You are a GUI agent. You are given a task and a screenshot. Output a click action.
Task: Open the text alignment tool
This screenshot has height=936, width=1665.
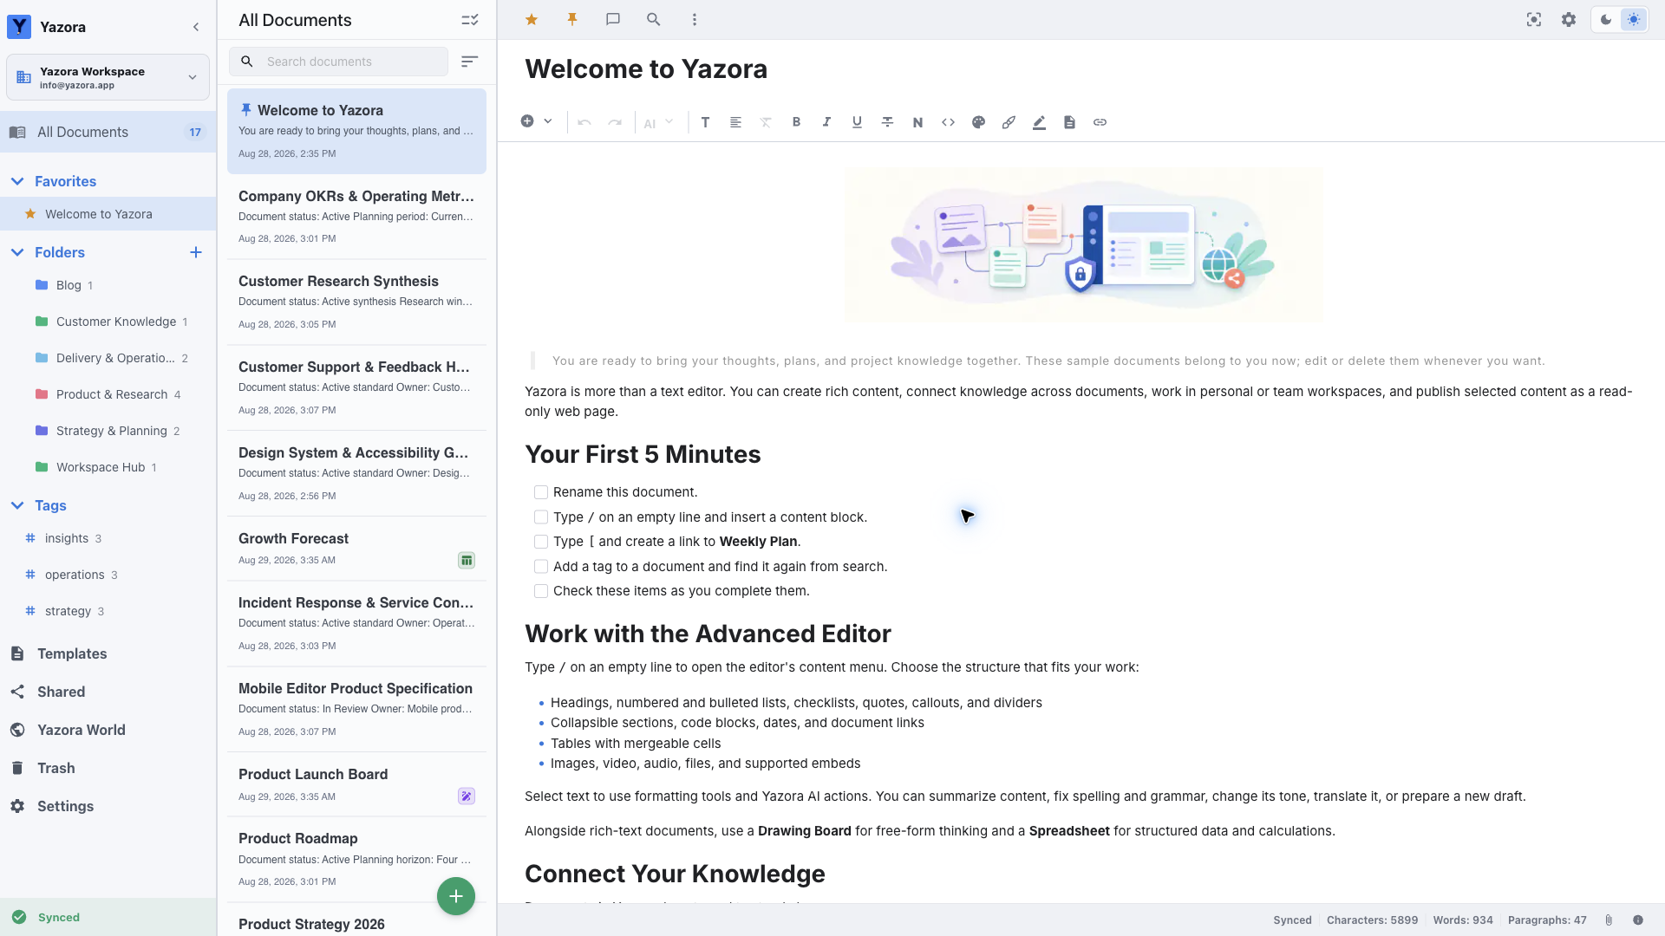735,122
